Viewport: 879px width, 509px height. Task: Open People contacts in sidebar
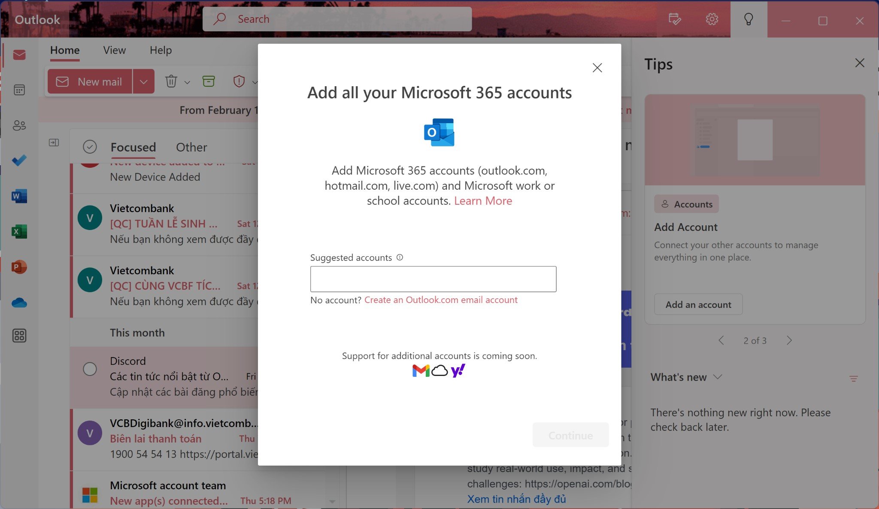point(19,125)
